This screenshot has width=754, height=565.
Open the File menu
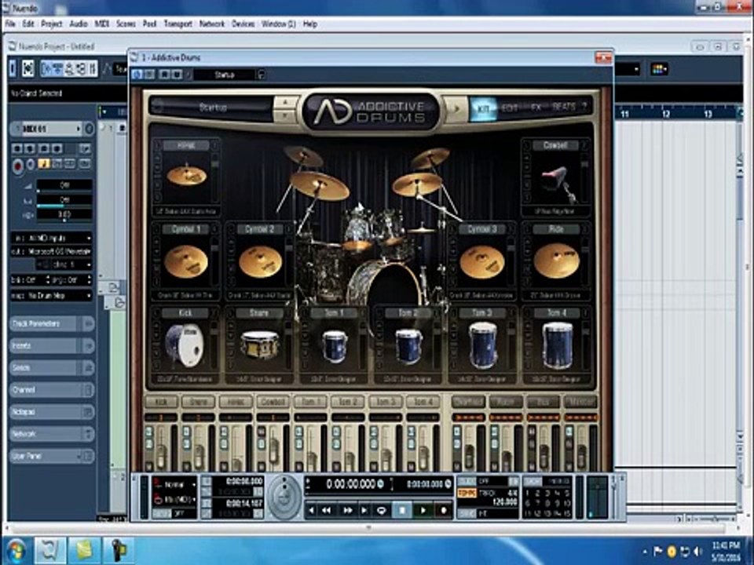tap(10, 24)
